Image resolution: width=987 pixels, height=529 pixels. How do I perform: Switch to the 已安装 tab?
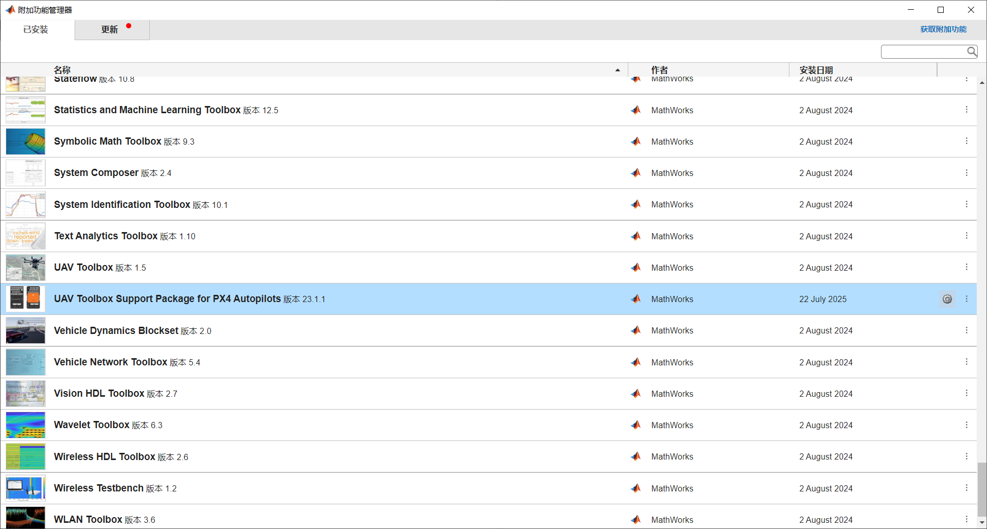click(36, 30)
